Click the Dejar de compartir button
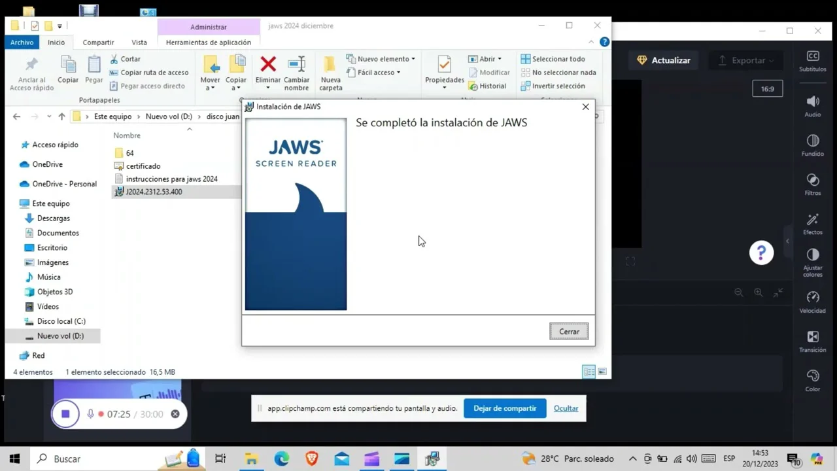Viewport: 837px width, 471px height. tap(504, 408)
